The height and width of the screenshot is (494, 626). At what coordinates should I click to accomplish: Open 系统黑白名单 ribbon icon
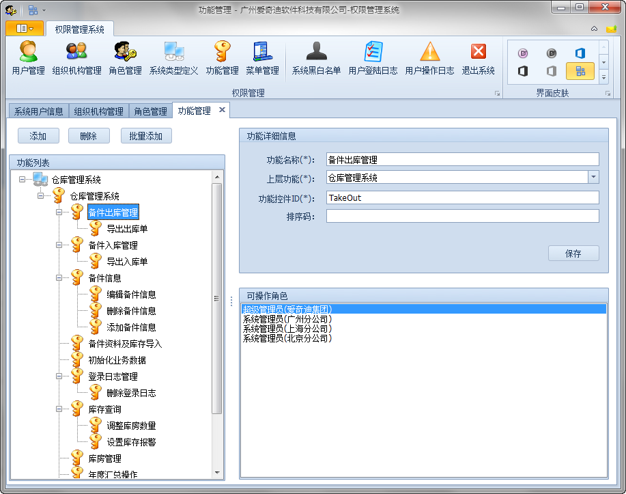coord(316,58)
